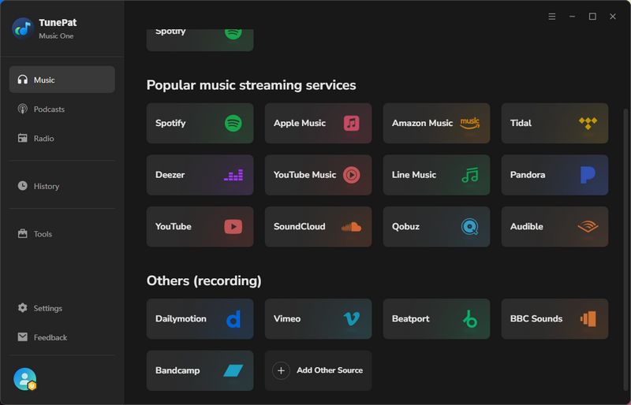
Task: Click the Spotify logo icon in popular services
Action: pos(233,123)
